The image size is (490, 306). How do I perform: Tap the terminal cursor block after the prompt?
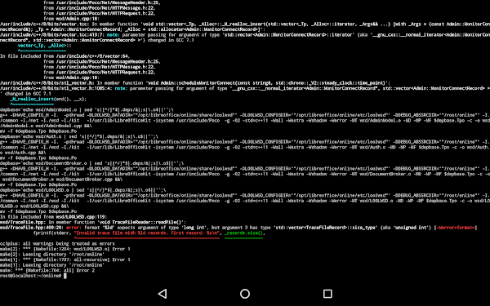(65, 276)
